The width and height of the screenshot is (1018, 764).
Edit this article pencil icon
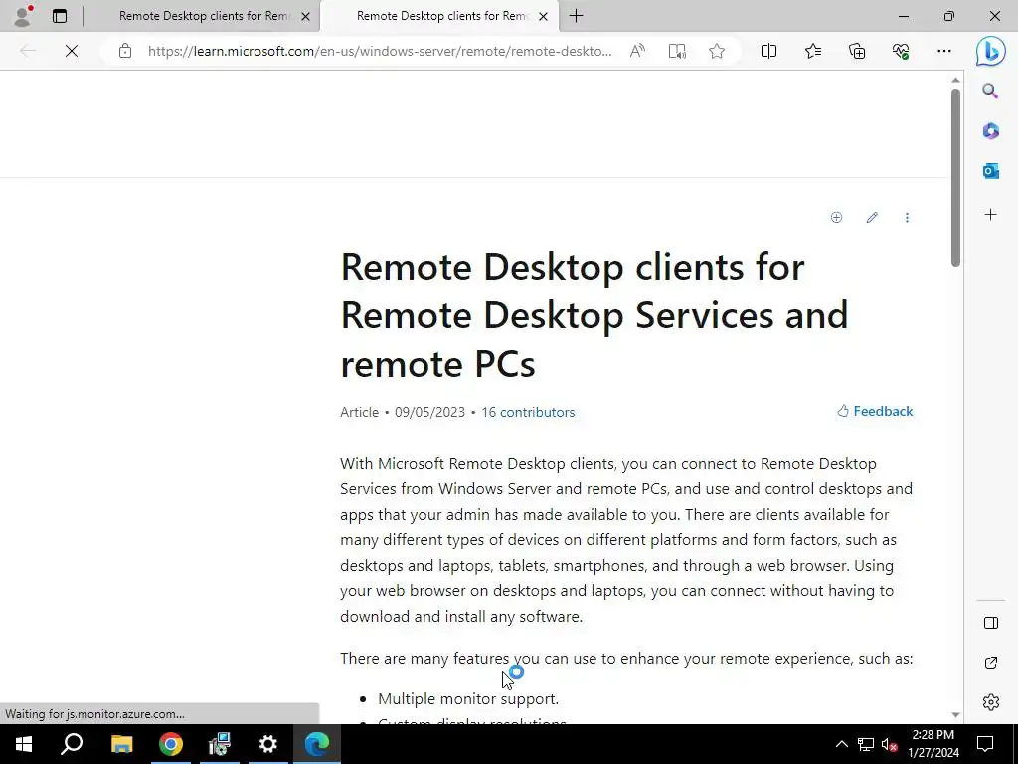point(872,218)
